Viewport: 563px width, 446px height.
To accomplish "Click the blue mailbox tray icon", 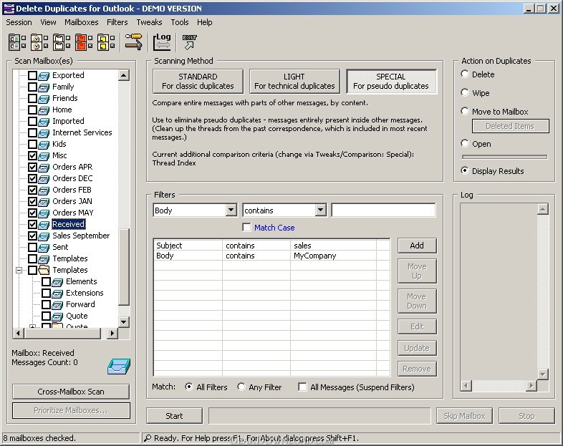I will [117, 366].
